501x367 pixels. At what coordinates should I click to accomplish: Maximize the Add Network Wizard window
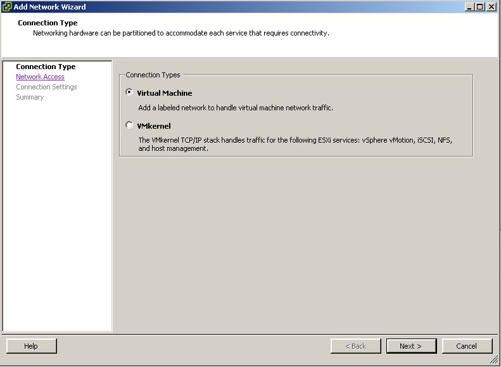click(480, 7)
